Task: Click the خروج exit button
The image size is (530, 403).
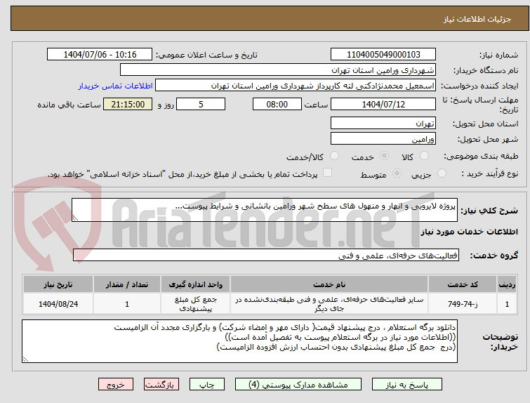Action: click(116, 385)
